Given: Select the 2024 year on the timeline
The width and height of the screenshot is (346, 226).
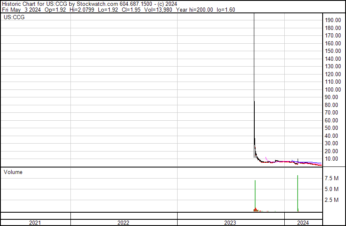Looking at the screenshot, I should coord(303,223).
